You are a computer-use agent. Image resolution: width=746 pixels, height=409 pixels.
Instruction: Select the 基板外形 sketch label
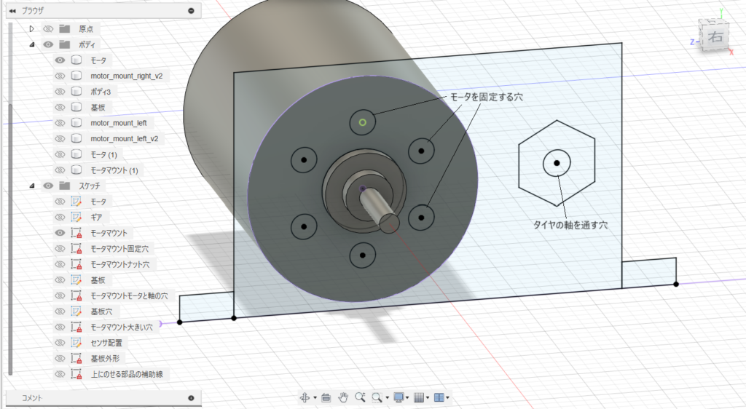point(105,358)
